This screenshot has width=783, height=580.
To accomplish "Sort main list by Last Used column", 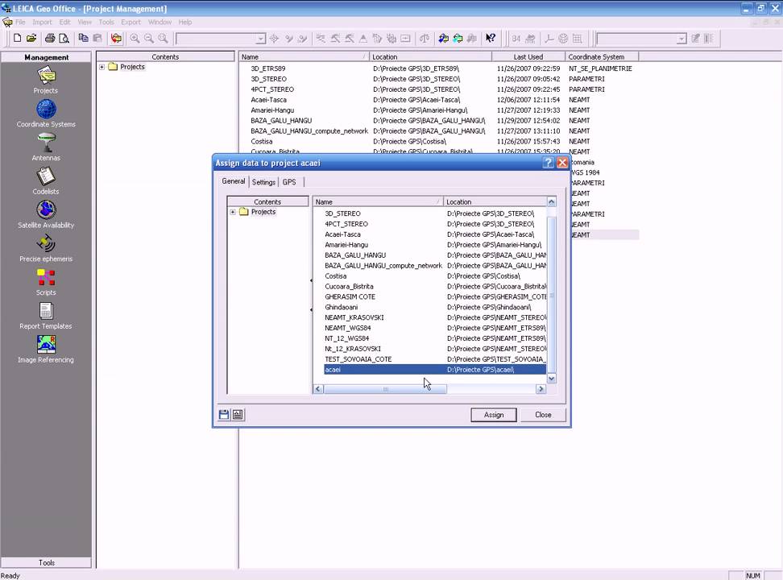I will tap(528, 57).
